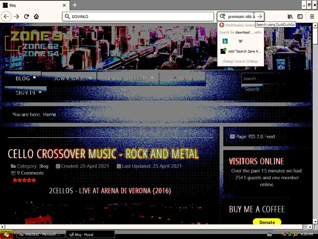Screen dimensions: 318x239
Task: Open the BLOG menu tab
Action: (x=23, y=78)
